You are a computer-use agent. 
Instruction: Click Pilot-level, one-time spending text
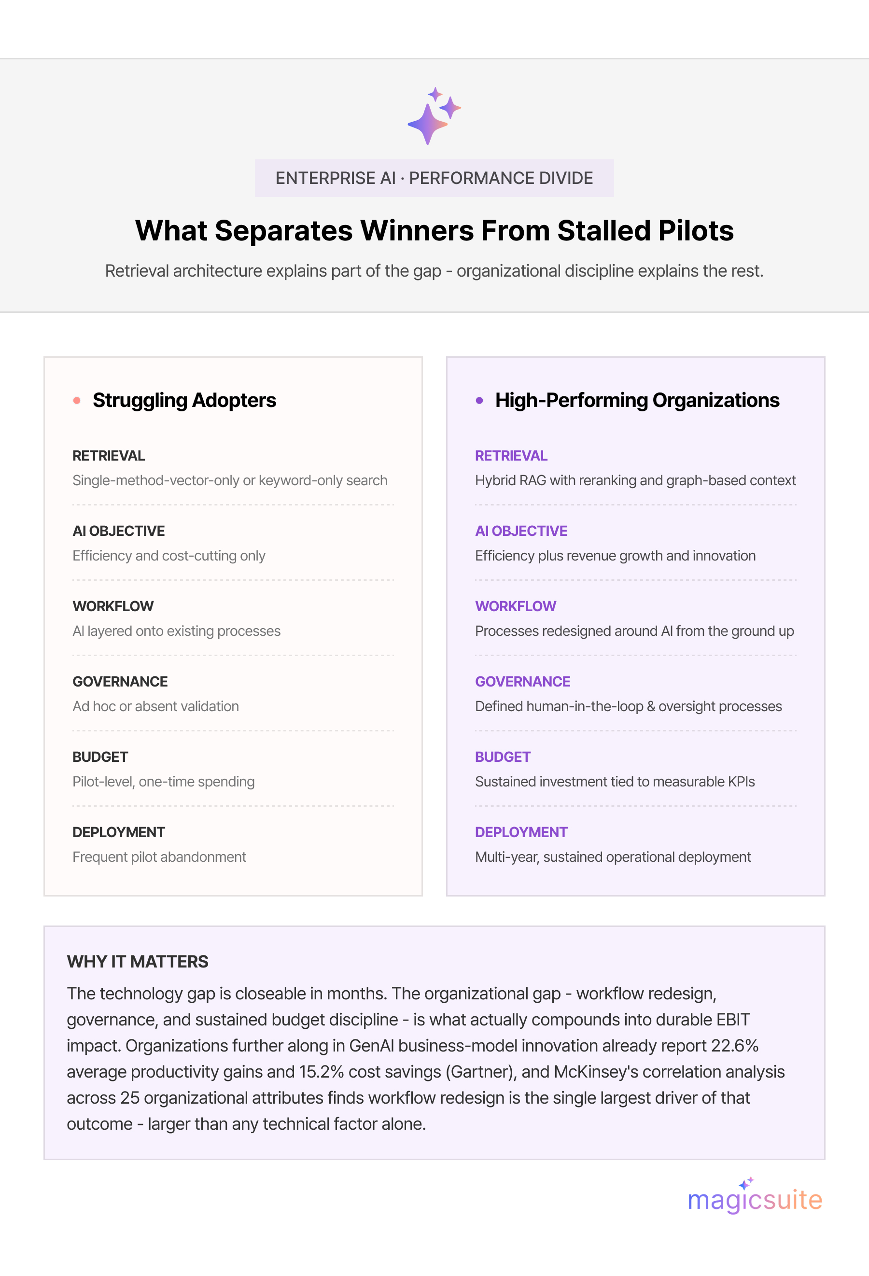(x=164, y=781)
